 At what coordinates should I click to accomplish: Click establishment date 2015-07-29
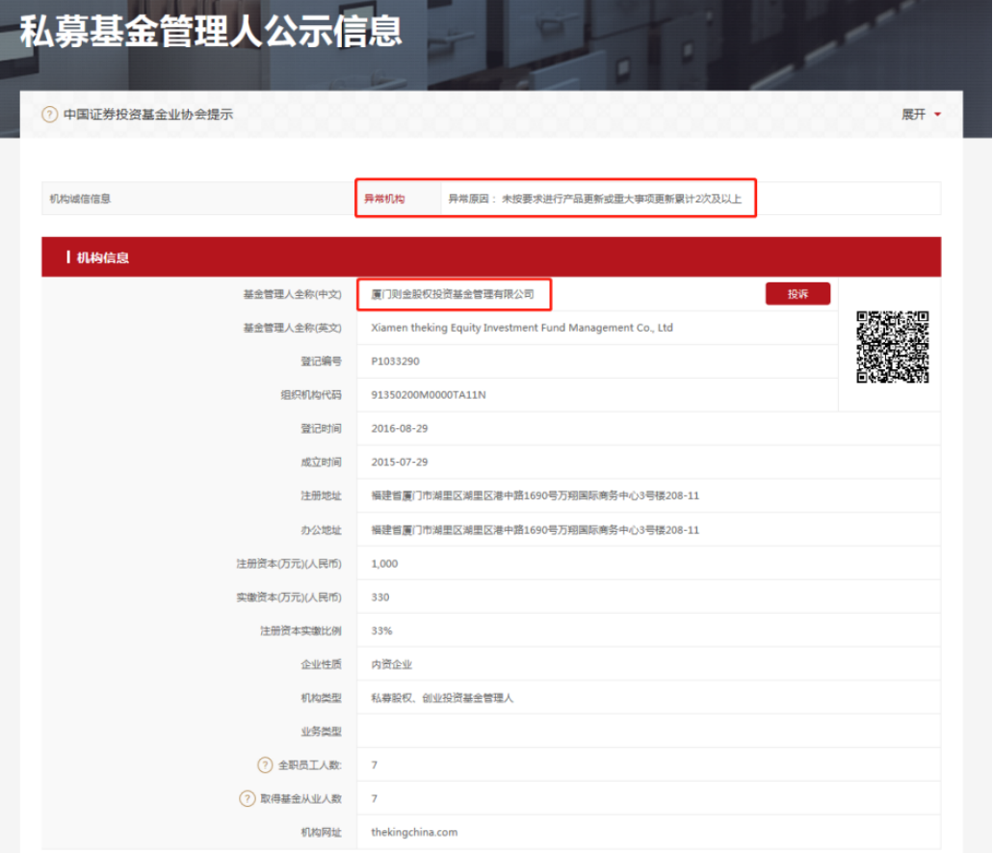[400, 463]
